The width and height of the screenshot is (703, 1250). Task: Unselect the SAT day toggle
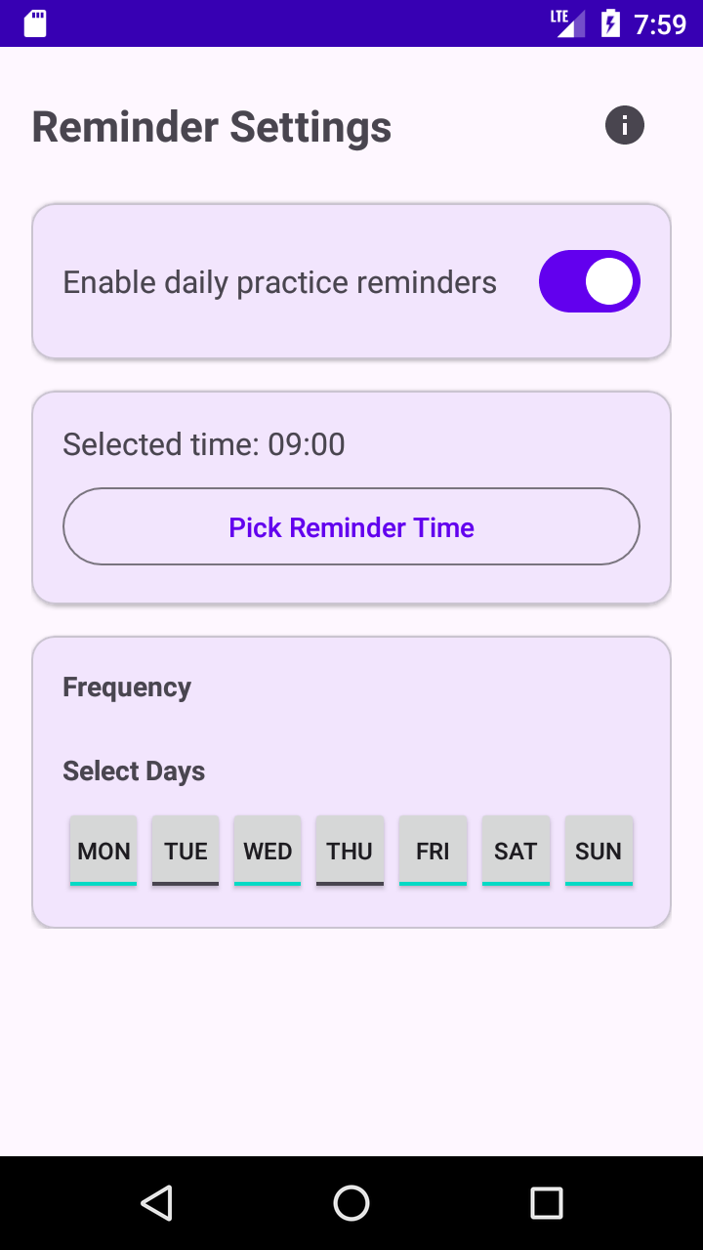point(516,851)
